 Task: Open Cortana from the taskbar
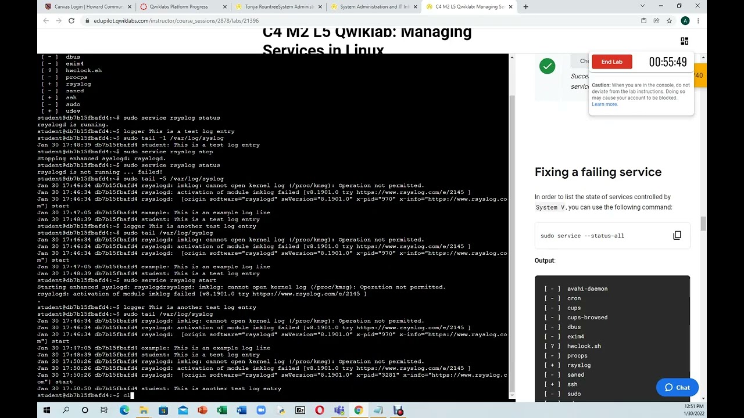85,410
